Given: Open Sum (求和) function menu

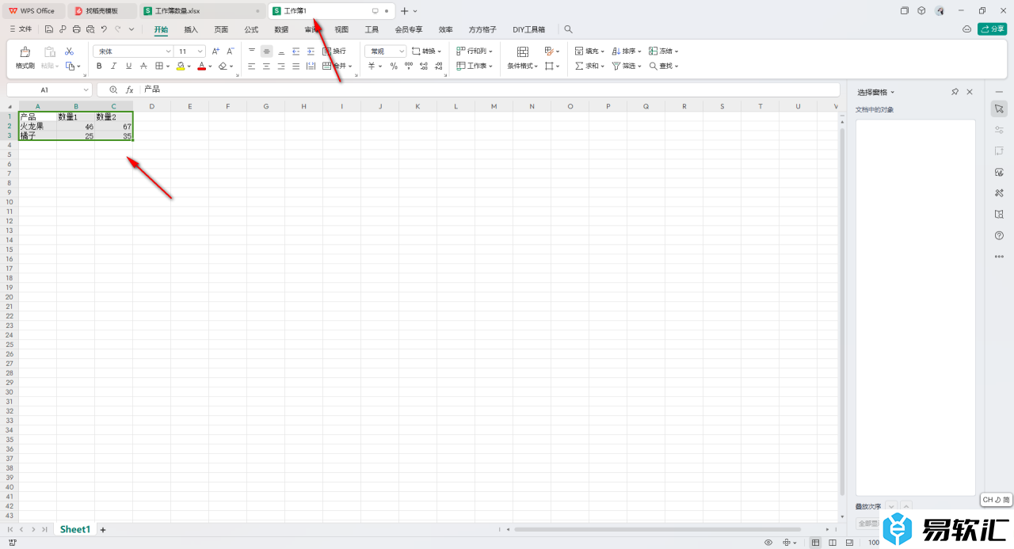Looking at the screenshot, I should pos(589,66).
